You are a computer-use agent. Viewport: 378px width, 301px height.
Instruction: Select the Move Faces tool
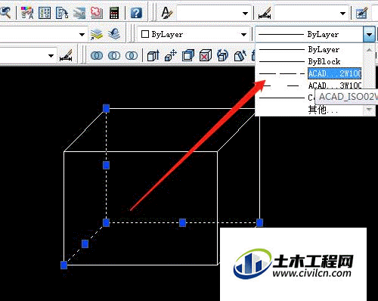(x=171, y=55)
